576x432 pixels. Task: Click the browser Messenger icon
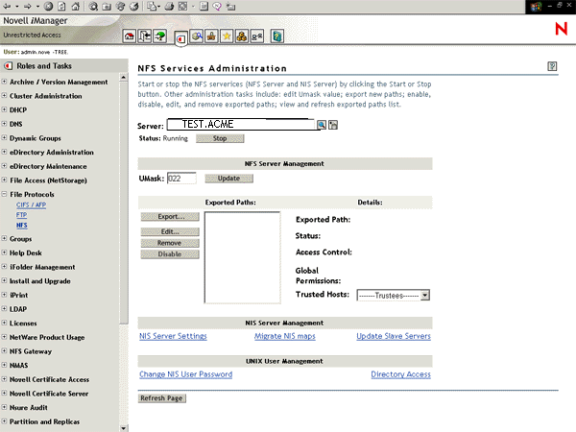coord(217,7)
